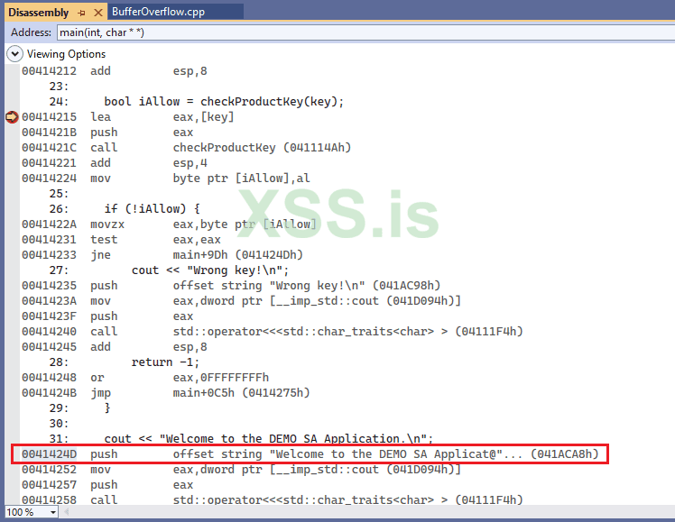This screenshot has width=675, height=522.
Task: Click the call at address 00414240
Action: (273, 332)
